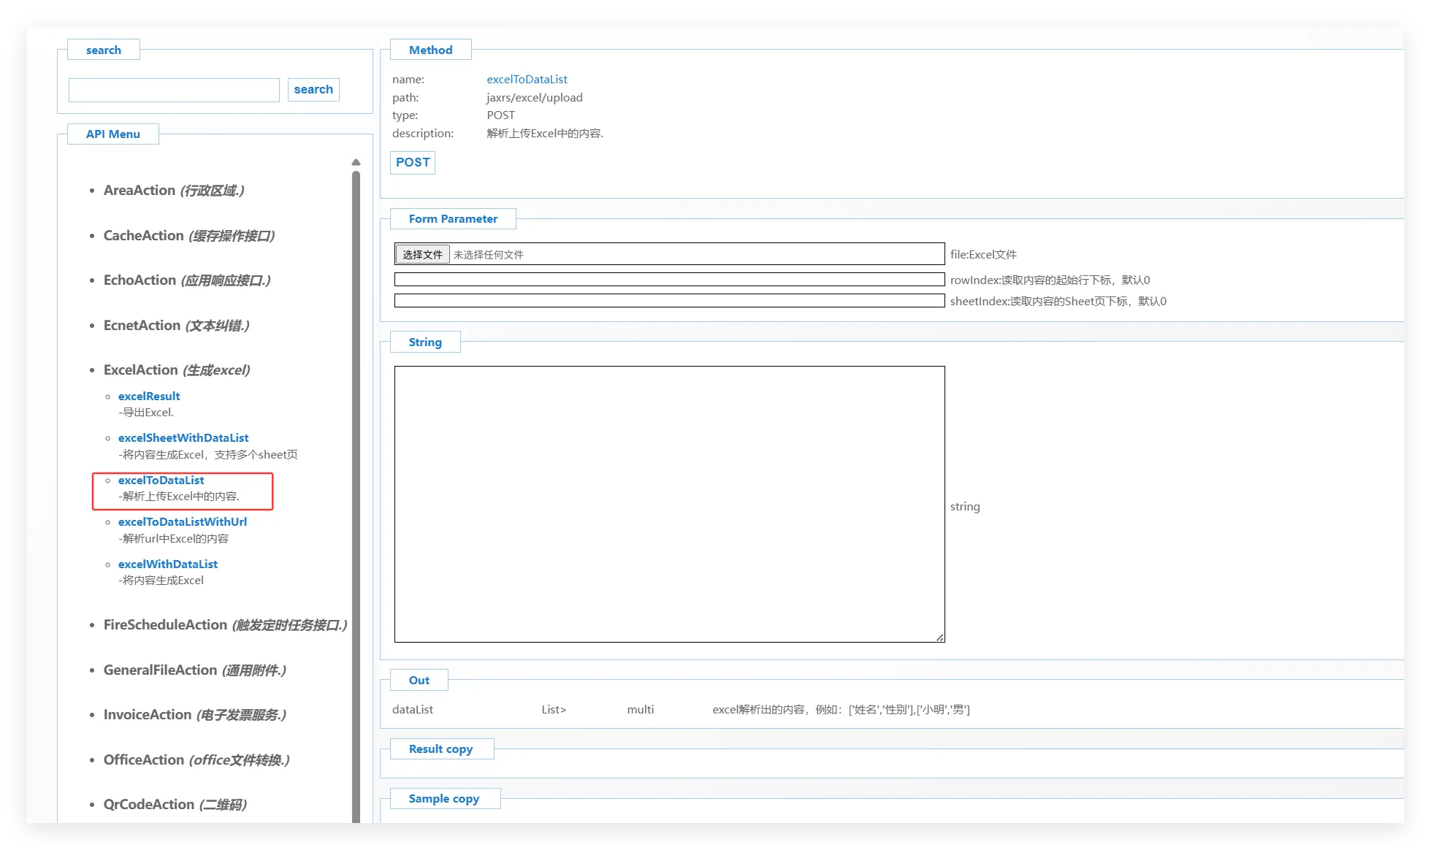Open the excelSheetWithDataList API link

click(183, 437)
